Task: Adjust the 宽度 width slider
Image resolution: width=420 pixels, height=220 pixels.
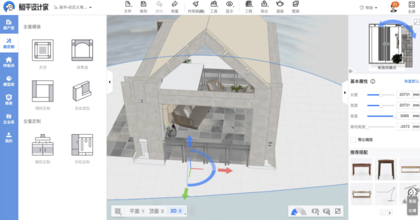Action: coord(381,106)
